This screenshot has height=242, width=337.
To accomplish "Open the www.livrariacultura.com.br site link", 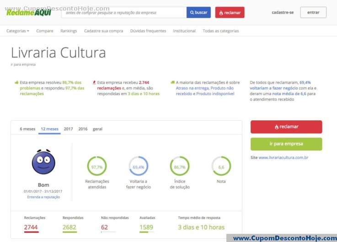I will [283, 157].
